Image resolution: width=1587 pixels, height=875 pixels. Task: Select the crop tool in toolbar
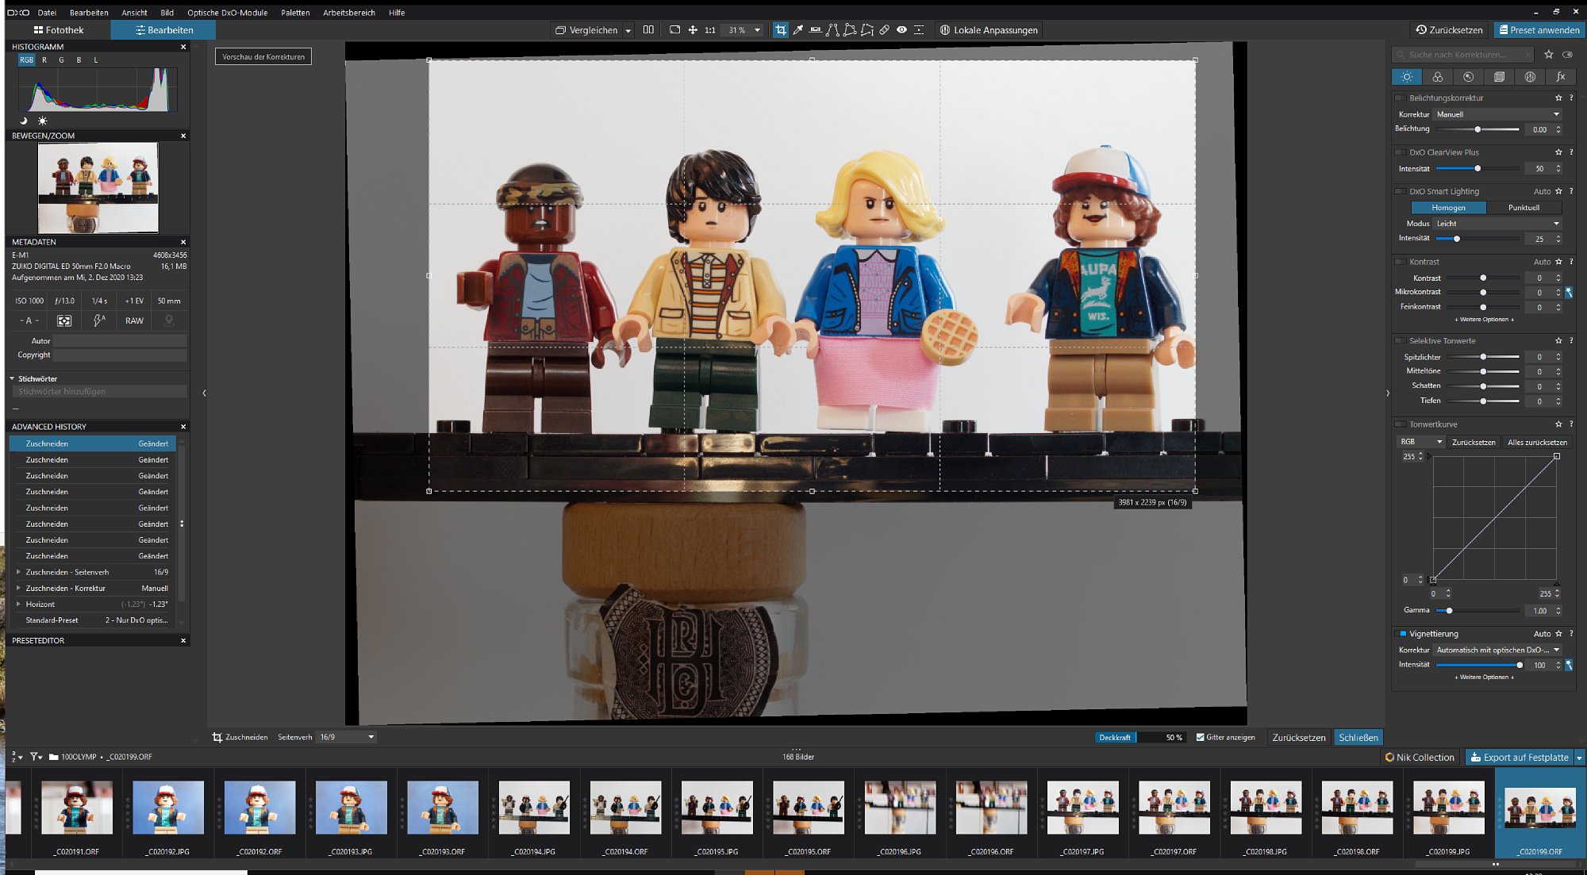point(781,30)
